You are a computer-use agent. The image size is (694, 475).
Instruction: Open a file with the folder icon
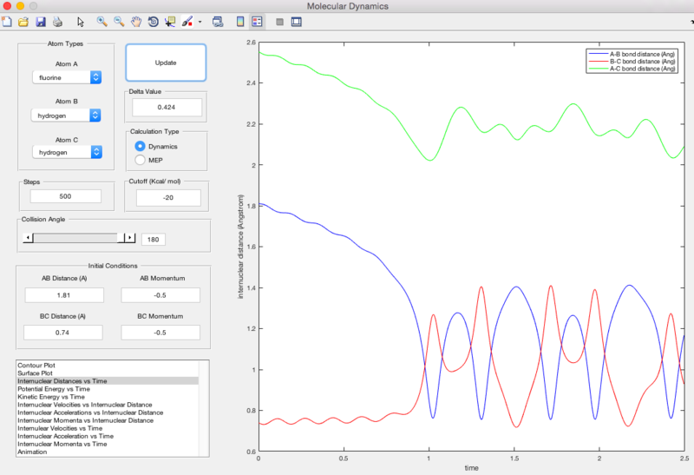point(23,22)
